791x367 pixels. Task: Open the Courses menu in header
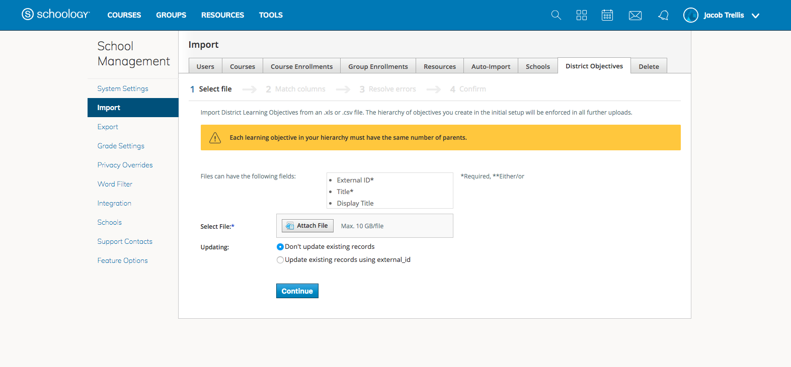click(124, 15)
